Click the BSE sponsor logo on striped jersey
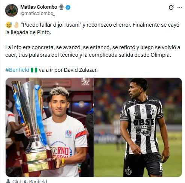The width and height of the screenshot is (185, 183). coord(144,122)
